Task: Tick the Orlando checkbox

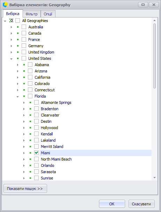Action: coord(36,165)
